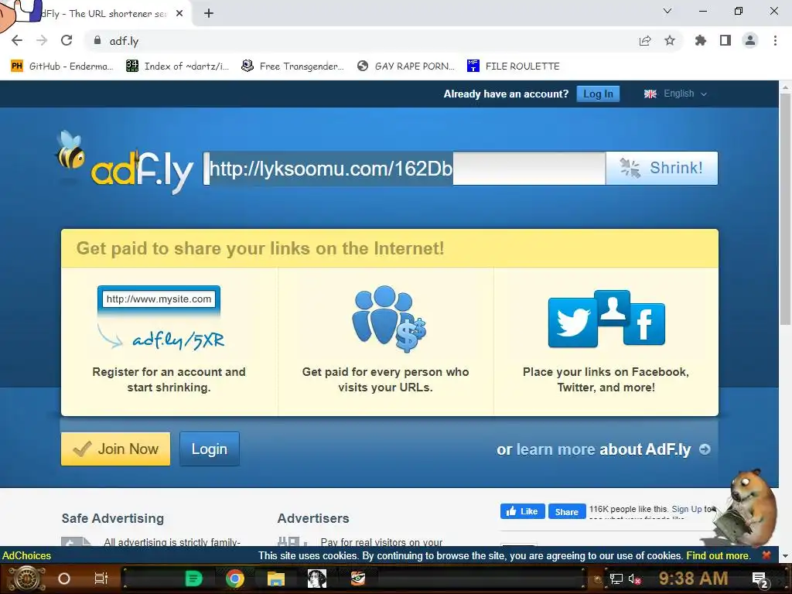Open the portrait icon app on taskbar

pyautogui.click(x=317, y=579)
